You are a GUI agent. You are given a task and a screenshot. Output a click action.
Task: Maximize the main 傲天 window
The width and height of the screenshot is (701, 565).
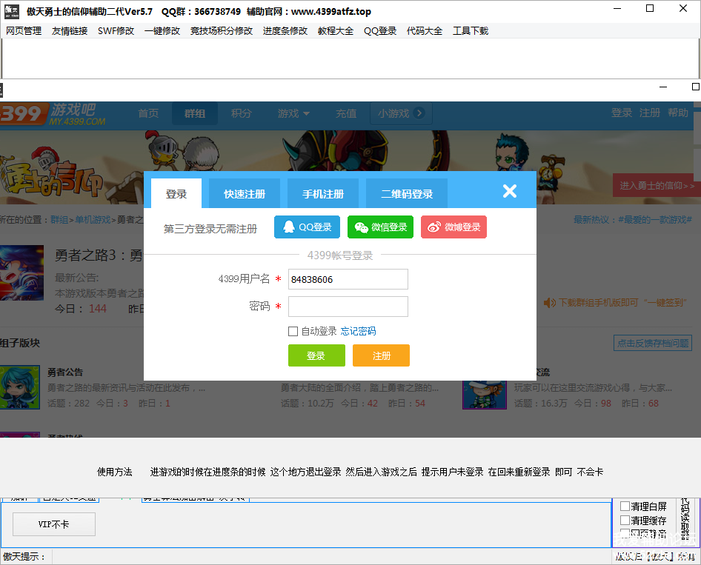pos(650,8)
